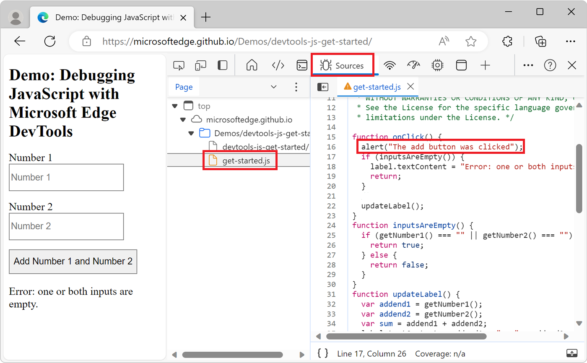
Task: Open the Page panel dropdown
Action: (x=274, y=87)
